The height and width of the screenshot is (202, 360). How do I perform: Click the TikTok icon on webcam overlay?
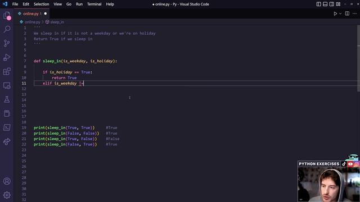(344, 164)
